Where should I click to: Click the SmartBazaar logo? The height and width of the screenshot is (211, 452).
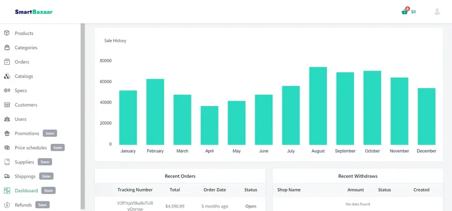coord(34,12)
